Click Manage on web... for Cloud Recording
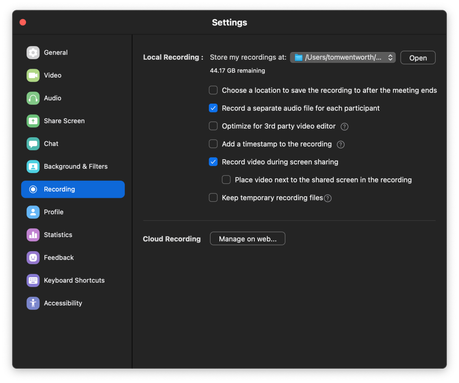This screenshot has height=383, width=459. pyautogui.click(x=247, y=239)
